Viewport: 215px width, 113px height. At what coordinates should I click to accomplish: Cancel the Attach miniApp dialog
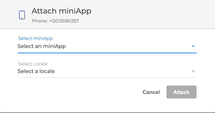tap(151, 92)
